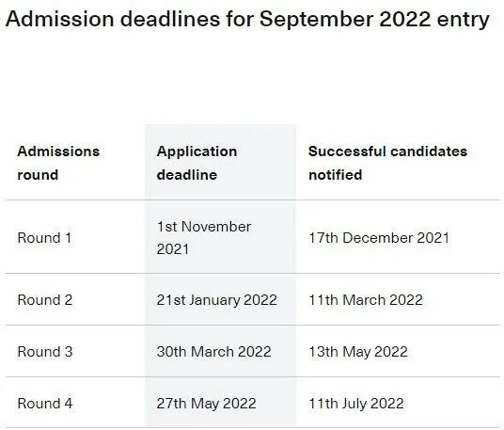Click the Round 3 row label
The image size is (504, 430).
tap(45, 352)
